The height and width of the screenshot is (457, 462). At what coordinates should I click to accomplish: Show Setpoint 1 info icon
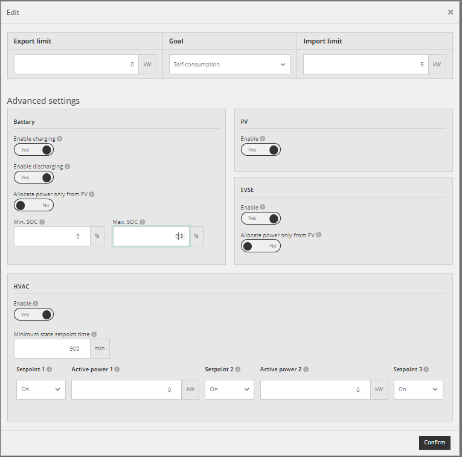(x=50, y=369)
